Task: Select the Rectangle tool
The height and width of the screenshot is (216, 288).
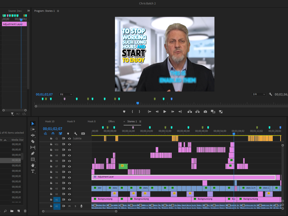Action: 33,160
